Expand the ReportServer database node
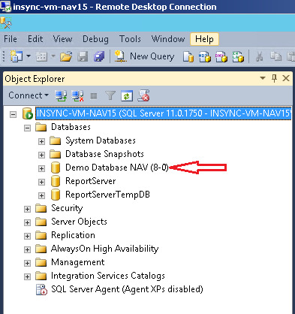This screenshot has width=295, height=314. [41, 183]
